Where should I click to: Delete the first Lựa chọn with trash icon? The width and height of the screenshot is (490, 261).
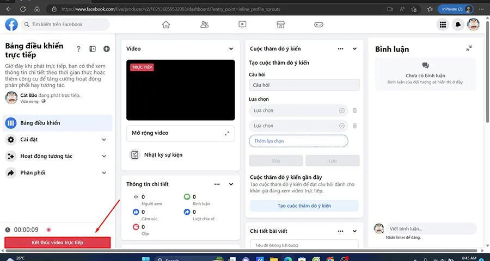coord(354,110)
